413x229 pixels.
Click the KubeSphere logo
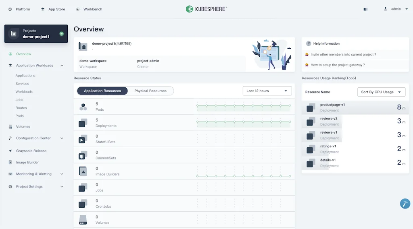pyautogui.click(x=206, y=9)
